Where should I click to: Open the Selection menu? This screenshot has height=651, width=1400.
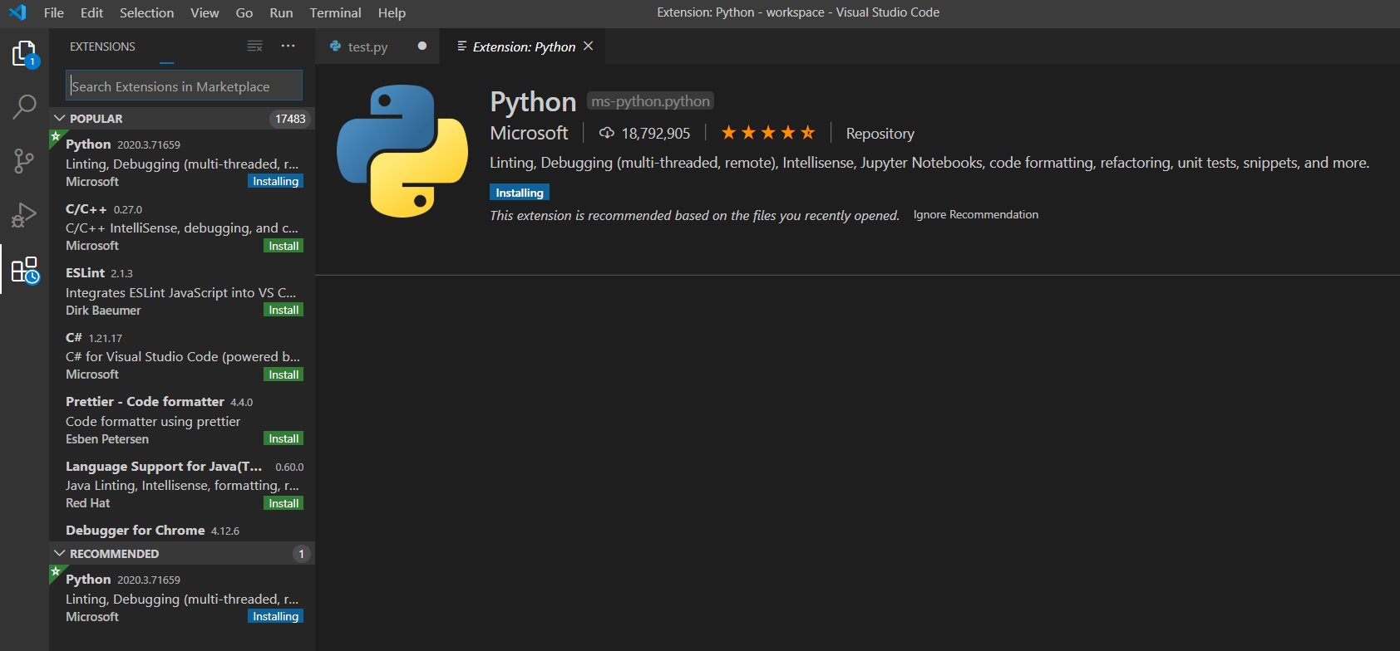coord(146,12)
